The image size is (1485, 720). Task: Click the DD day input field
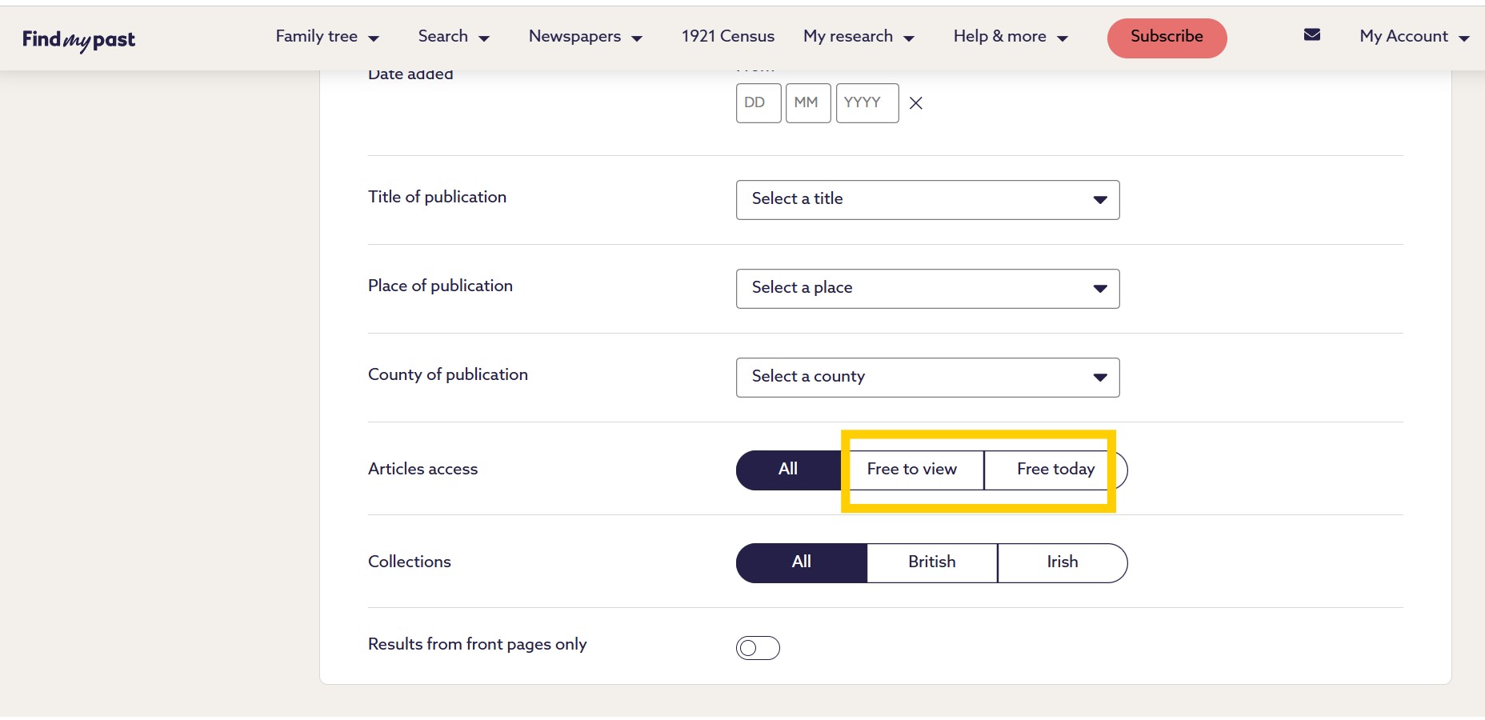click(758, 103)
